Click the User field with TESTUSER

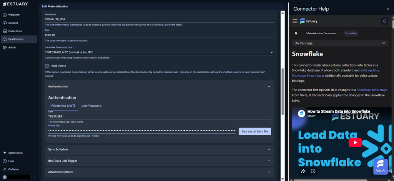(x=160, y=117)
